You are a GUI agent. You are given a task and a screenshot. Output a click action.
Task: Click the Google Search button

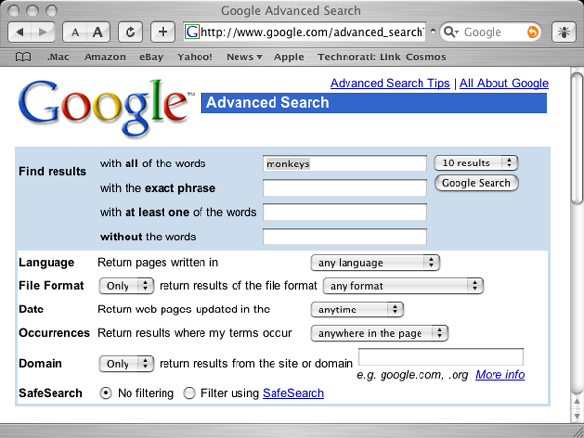click(476, 183)
